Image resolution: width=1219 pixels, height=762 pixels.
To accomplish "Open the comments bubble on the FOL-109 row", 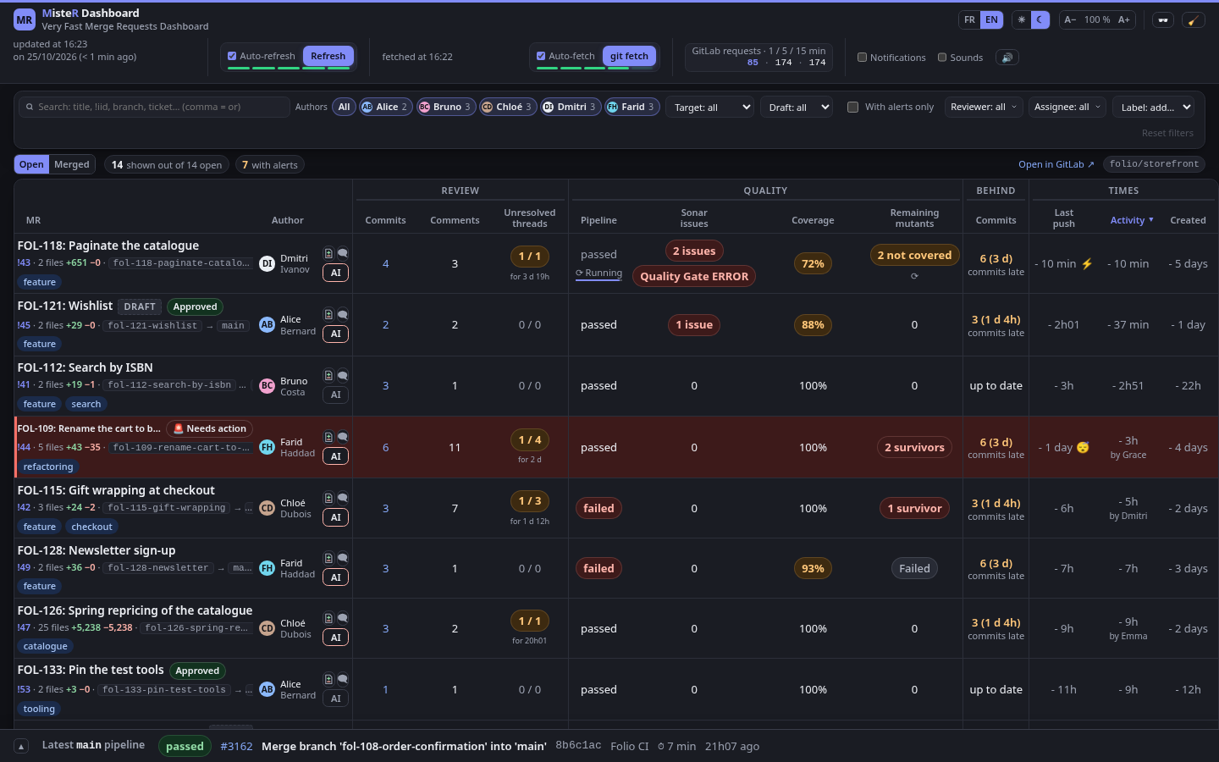I will point(343,437).
